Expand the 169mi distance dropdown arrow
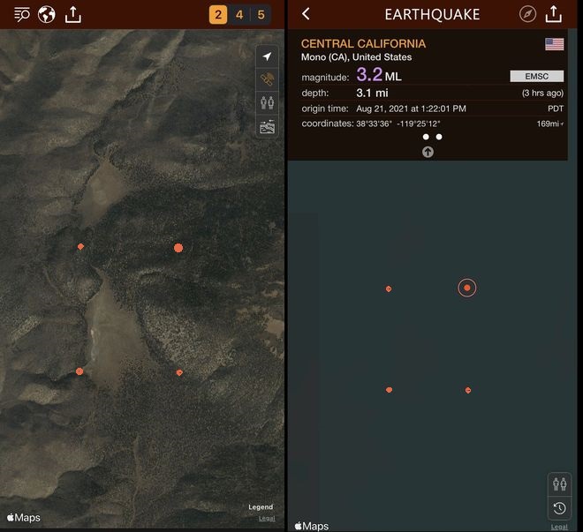The width and height of the screenshot is (583, 532). click(x=562, y=124)
